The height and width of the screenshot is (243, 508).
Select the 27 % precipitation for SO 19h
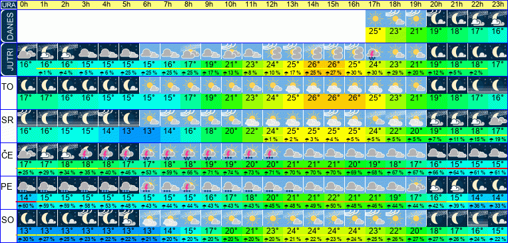point(416,239)
